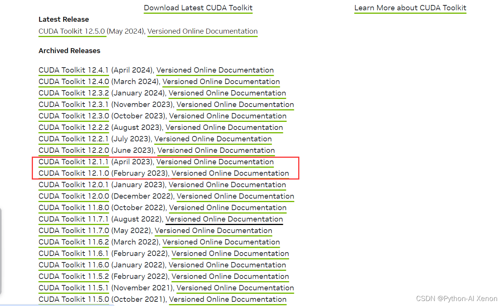Open Versioned Online Documentation for August 2022
Screen dimensions: 503x306
pos(224,219)
